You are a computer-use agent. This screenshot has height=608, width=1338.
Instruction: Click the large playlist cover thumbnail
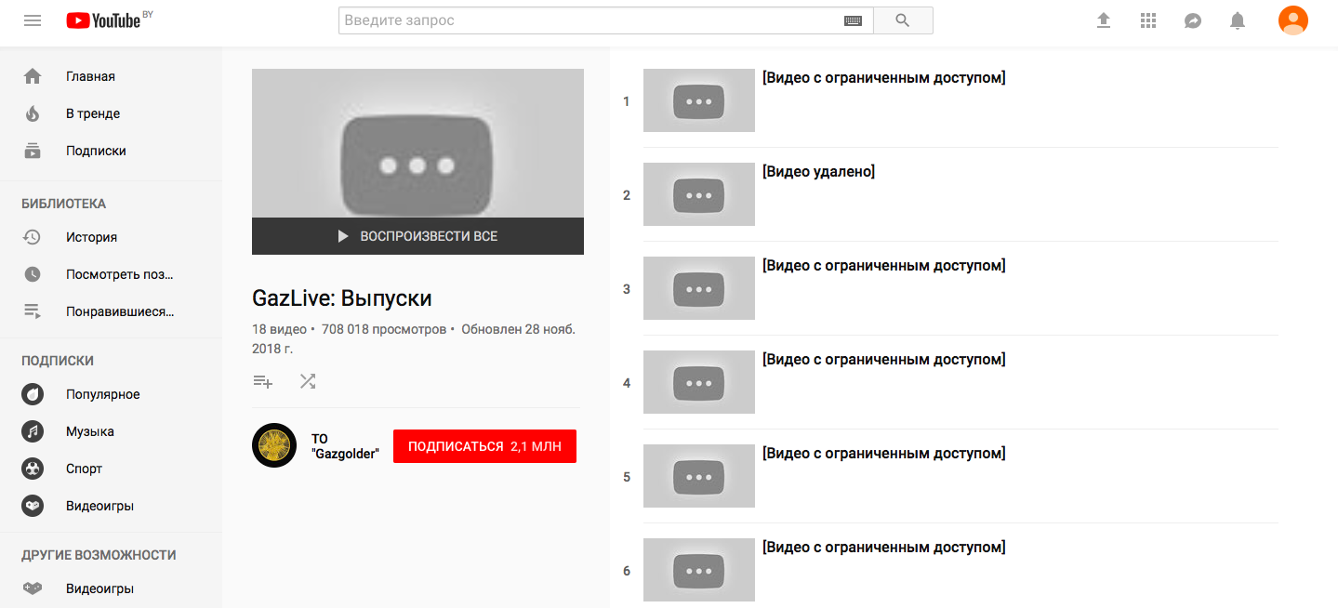[417, 143]
